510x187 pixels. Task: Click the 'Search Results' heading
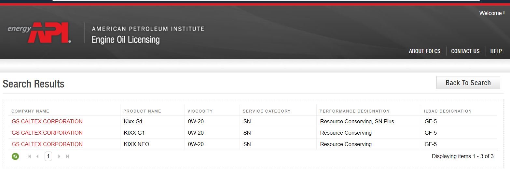(34, 84)
